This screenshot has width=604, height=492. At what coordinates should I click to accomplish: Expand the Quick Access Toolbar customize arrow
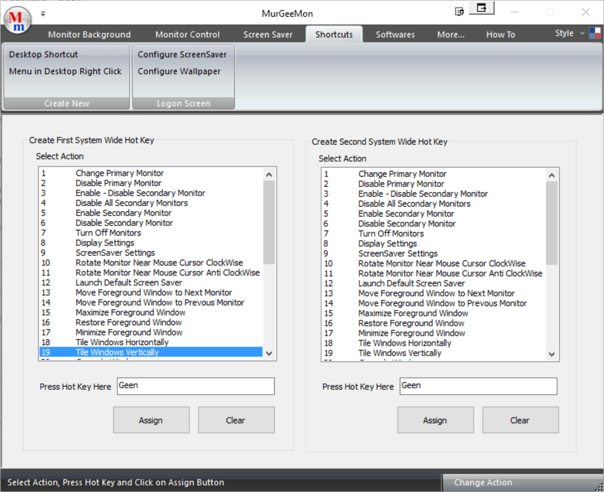43,14
